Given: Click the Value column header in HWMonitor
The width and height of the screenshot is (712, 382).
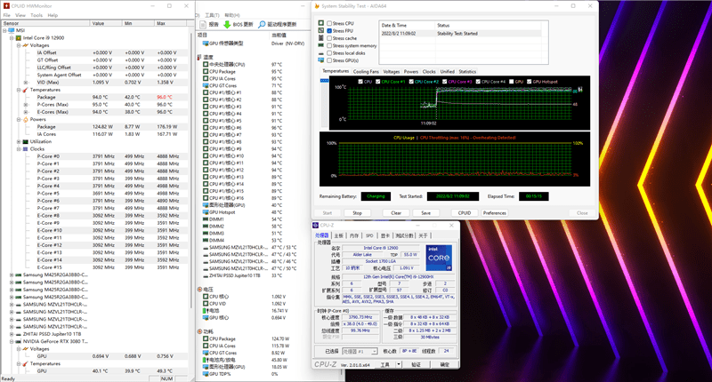Looking at the screenshot, I should point(106,23).
